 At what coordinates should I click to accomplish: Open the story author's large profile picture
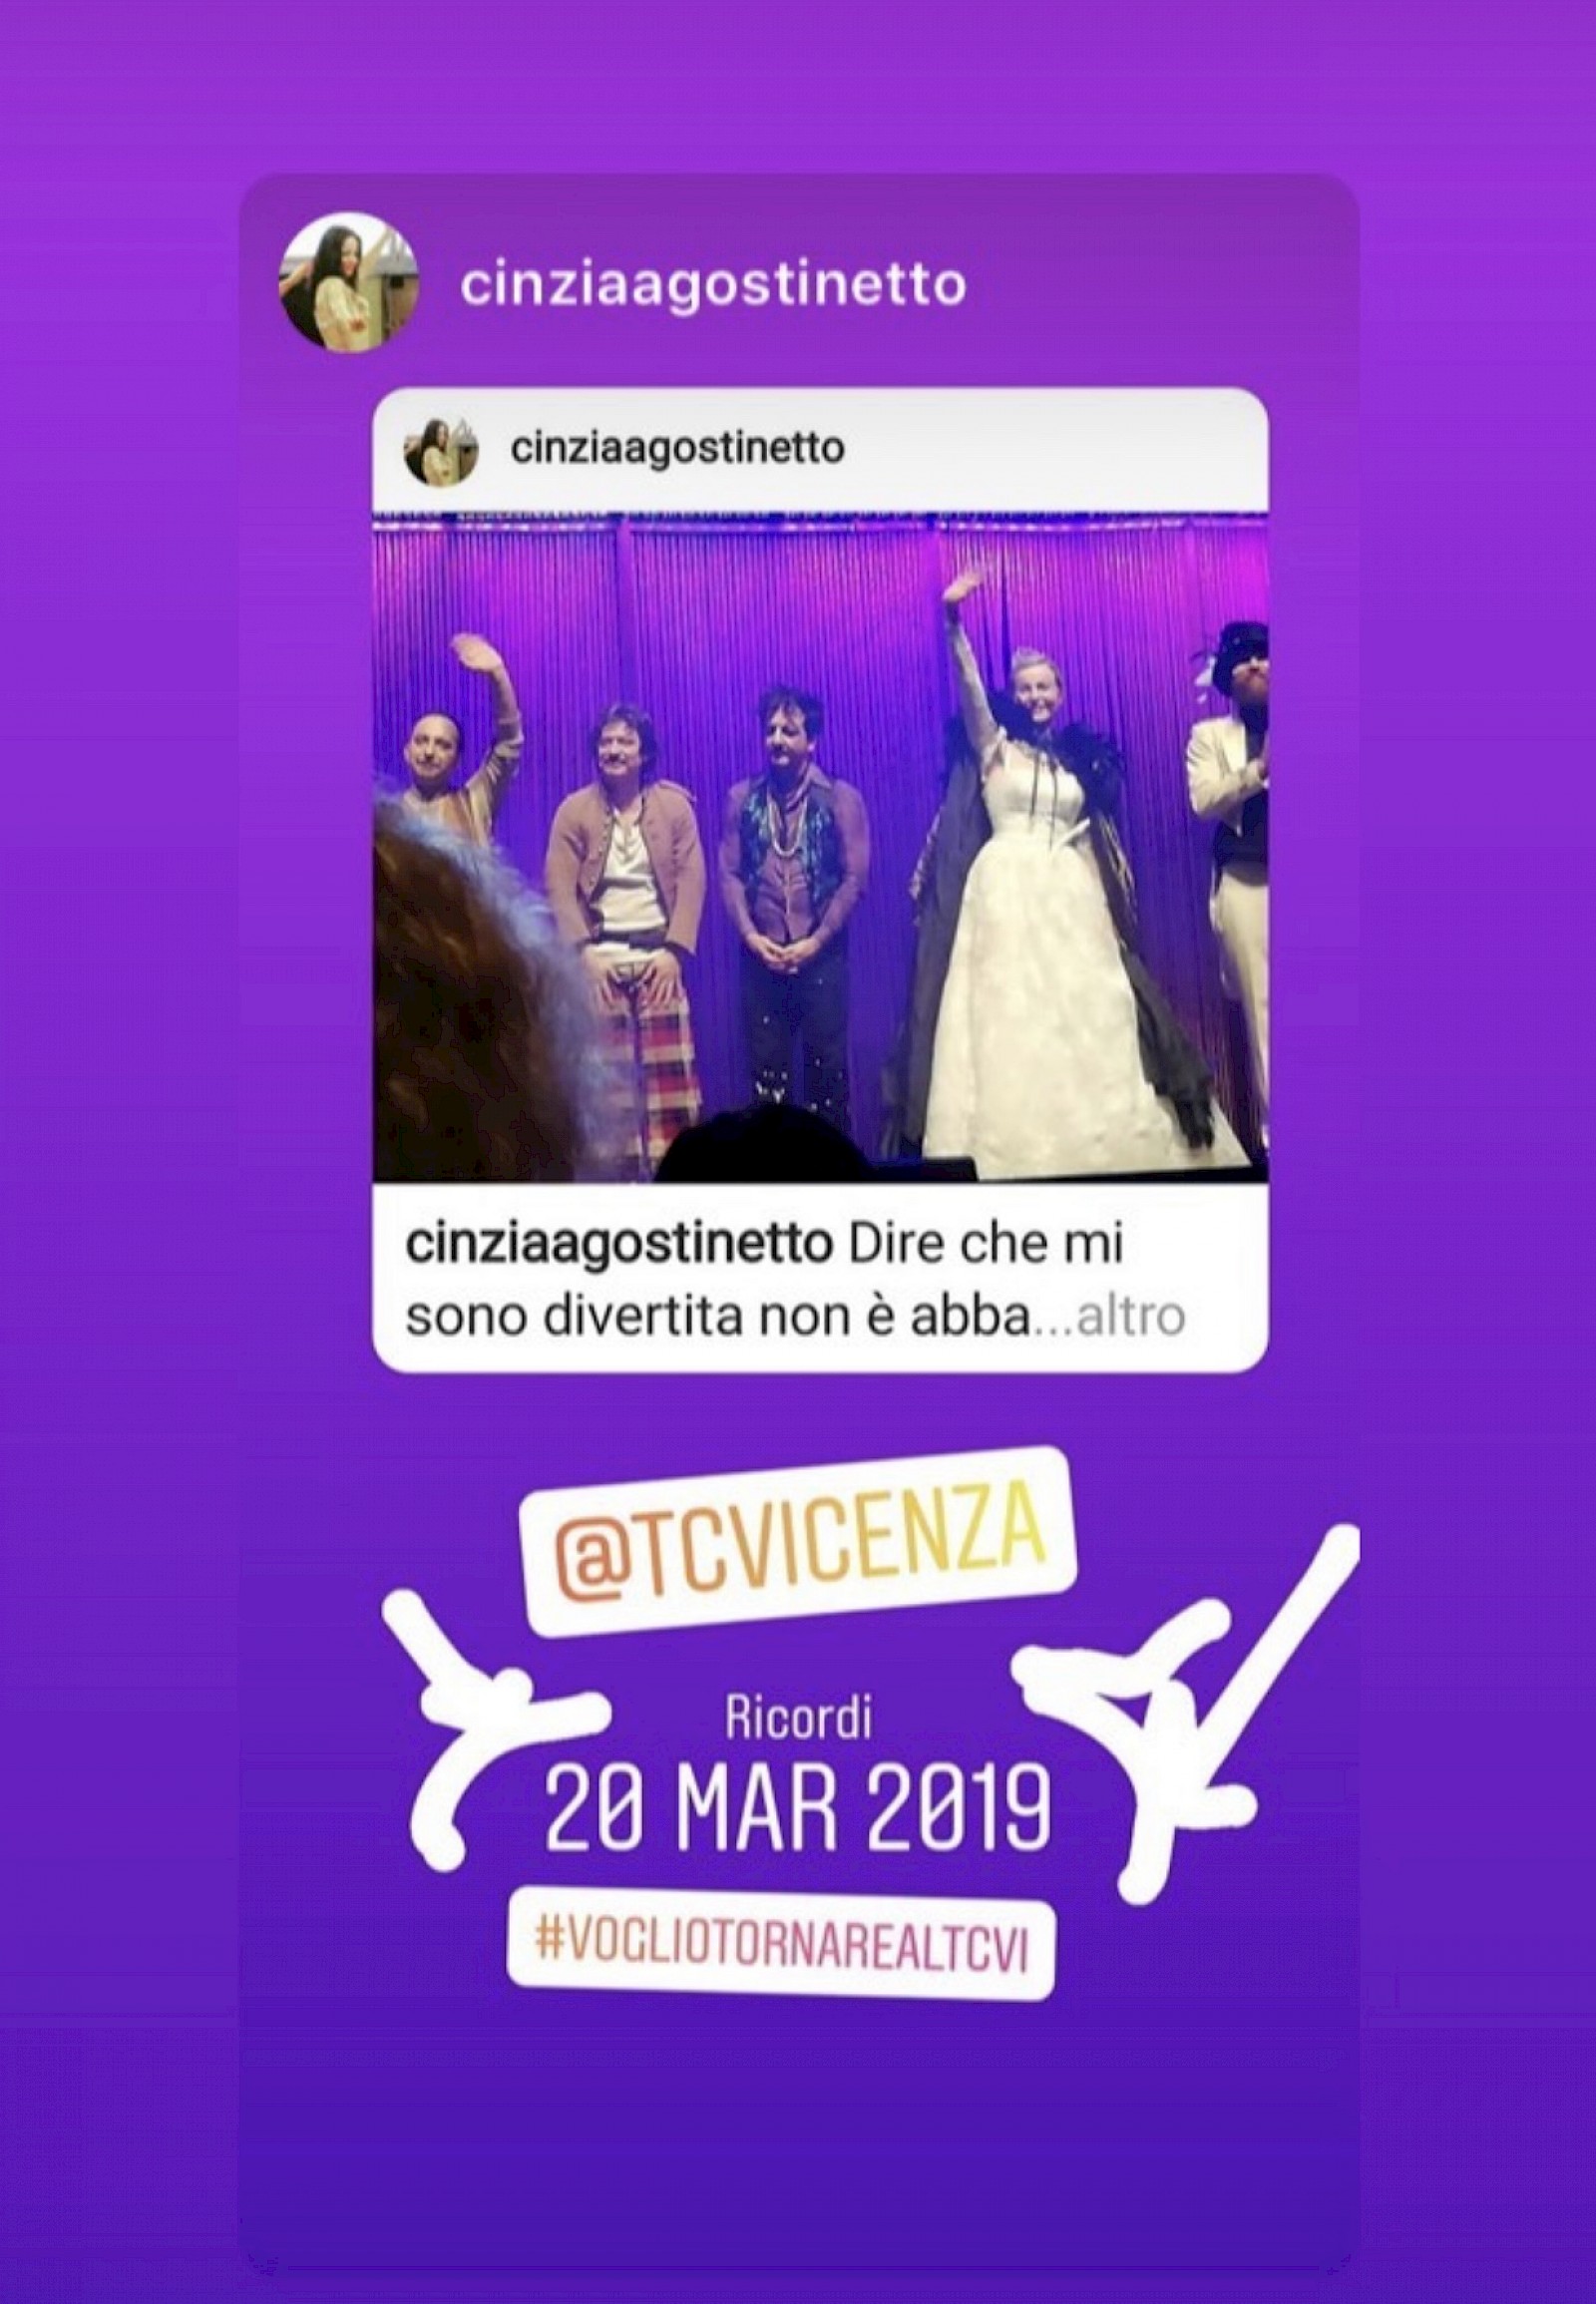coord(347,285)
